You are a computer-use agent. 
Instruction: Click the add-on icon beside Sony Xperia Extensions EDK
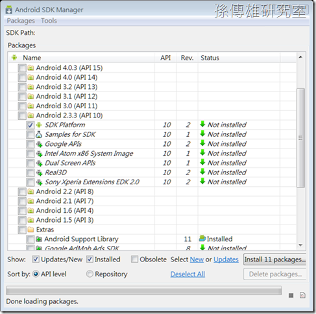pos(39,182)
